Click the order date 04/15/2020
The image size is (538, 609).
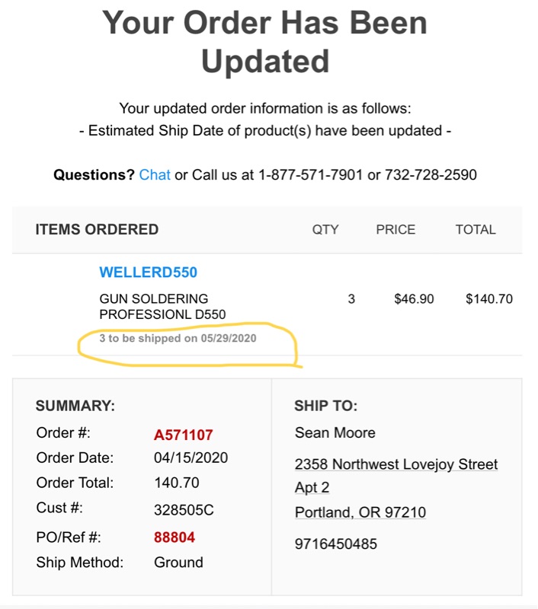[191, 458]
